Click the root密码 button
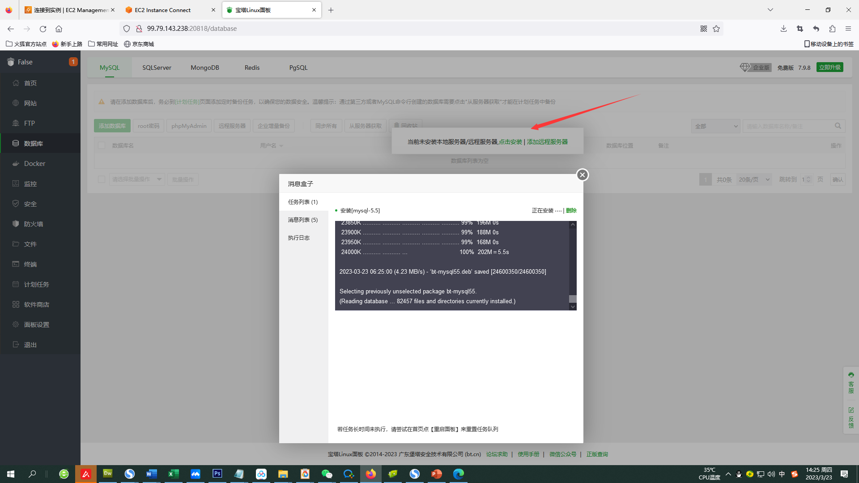 [149, 126]
